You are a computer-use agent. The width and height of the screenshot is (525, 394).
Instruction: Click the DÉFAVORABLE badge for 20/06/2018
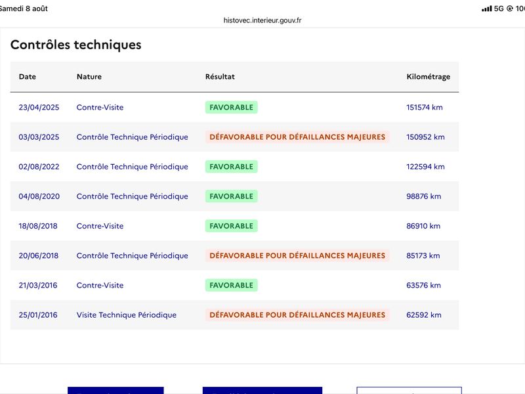297,255
